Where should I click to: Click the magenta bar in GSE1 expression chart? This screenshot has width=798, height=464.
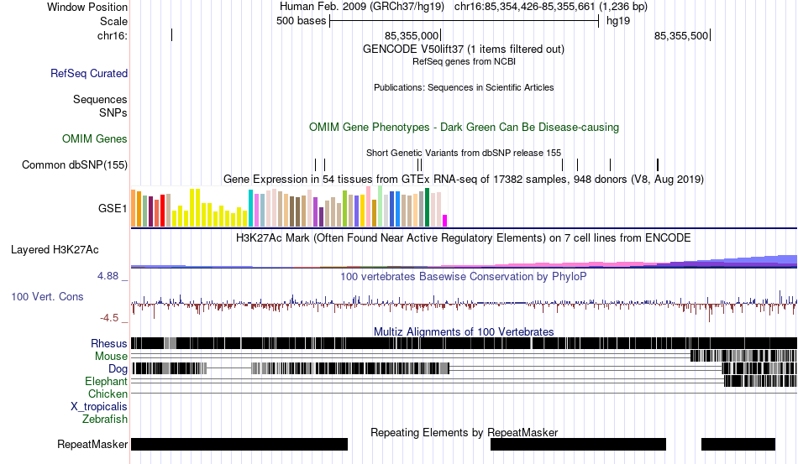tap(445, 221)
